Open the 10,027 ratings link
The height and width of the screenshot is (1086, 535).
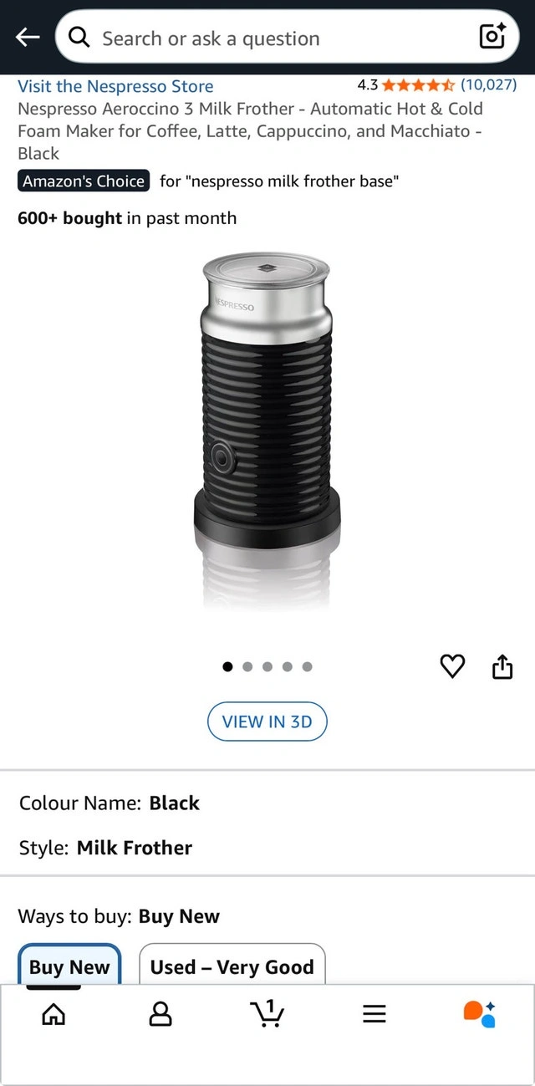click(x=489, y=84)
